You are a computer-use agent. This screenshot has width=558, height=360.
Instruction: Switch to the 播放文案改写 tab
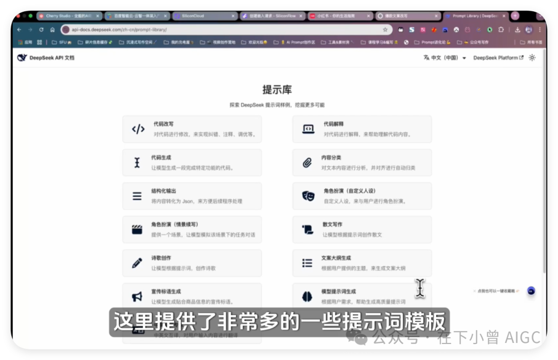[x=408, y=16]
